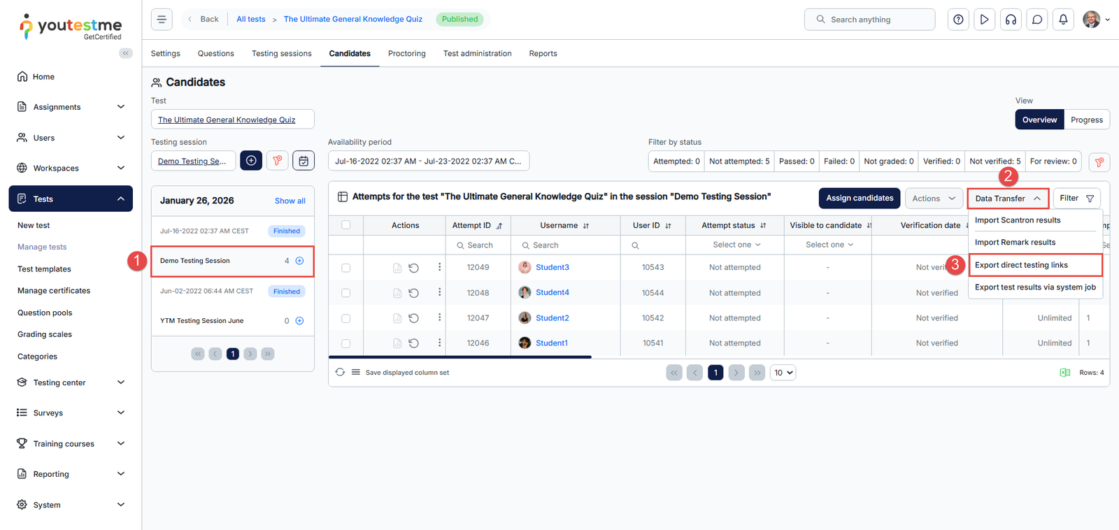The width and height of the screenshot is (1119, 530).
Task: Select Export direct testing links menu item
Action: (1021, 265)
